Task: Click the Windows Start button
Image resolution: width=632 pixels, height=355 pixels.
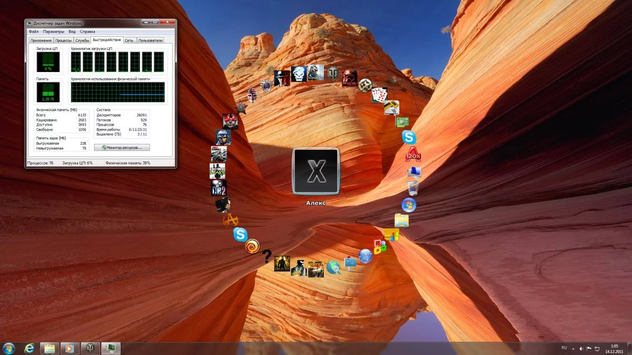Action: click(9, 348)
